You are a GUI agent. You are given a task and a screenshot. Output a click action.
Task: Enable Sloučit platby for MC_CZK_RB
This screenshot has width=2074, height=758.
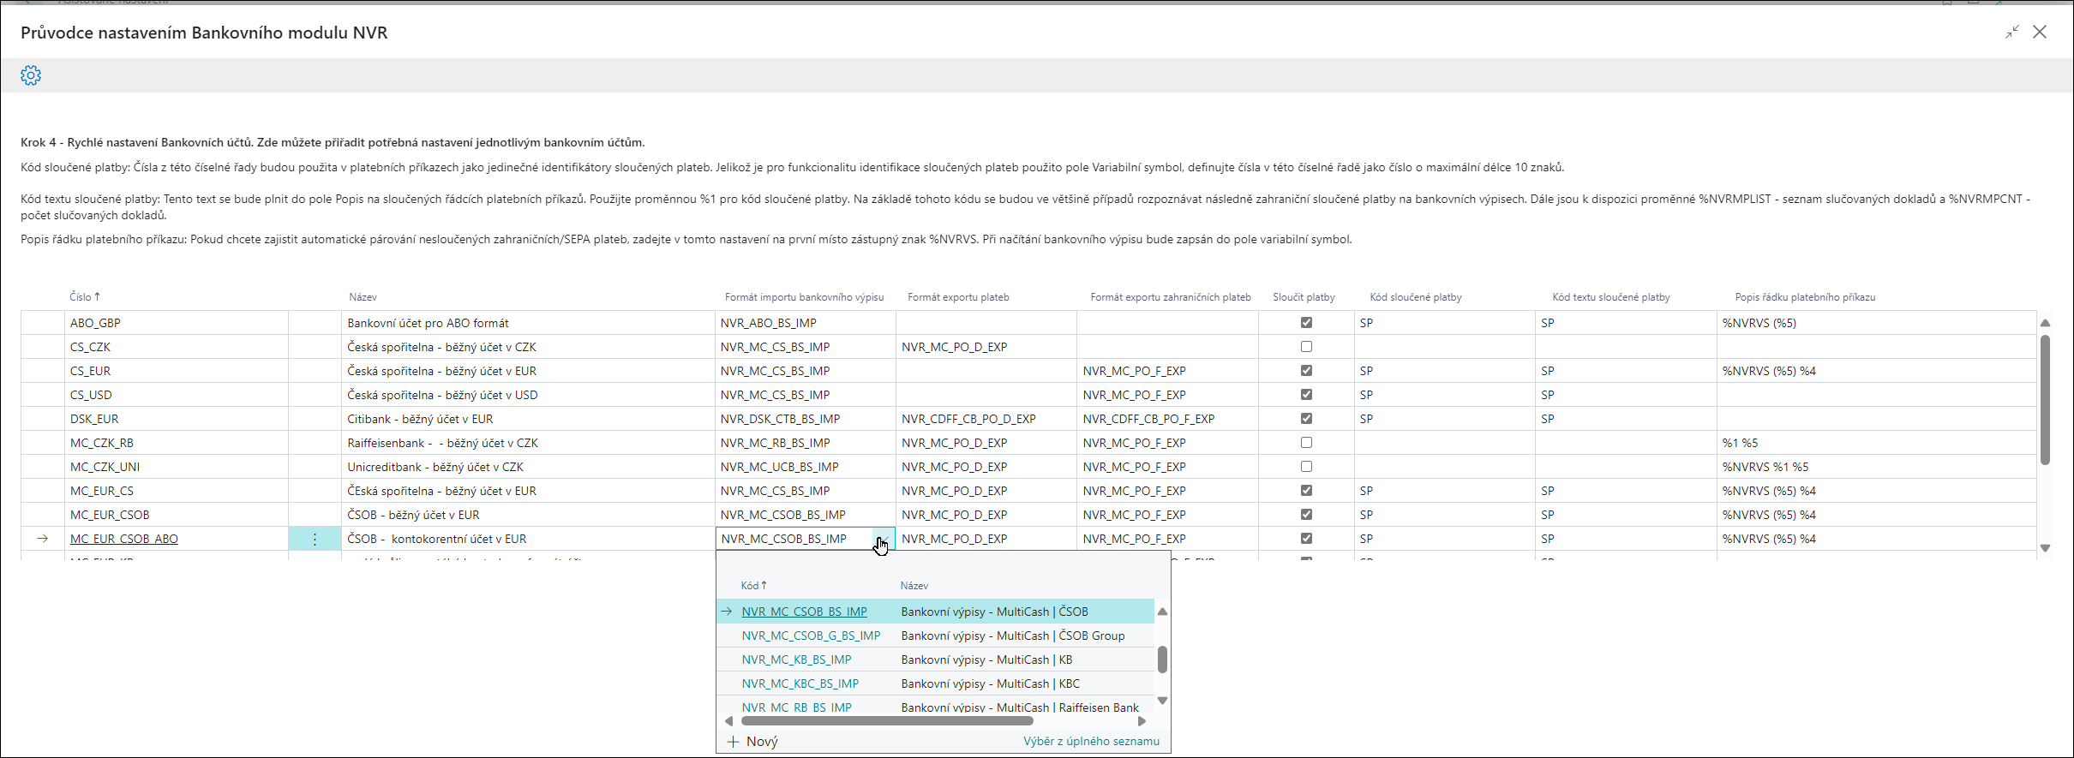pyautogui.click(x=1306, y=443)
